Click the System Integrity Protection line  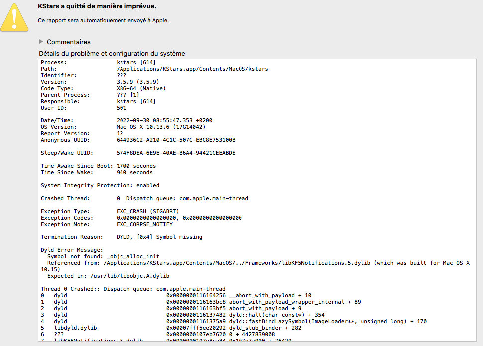(100, 185)
